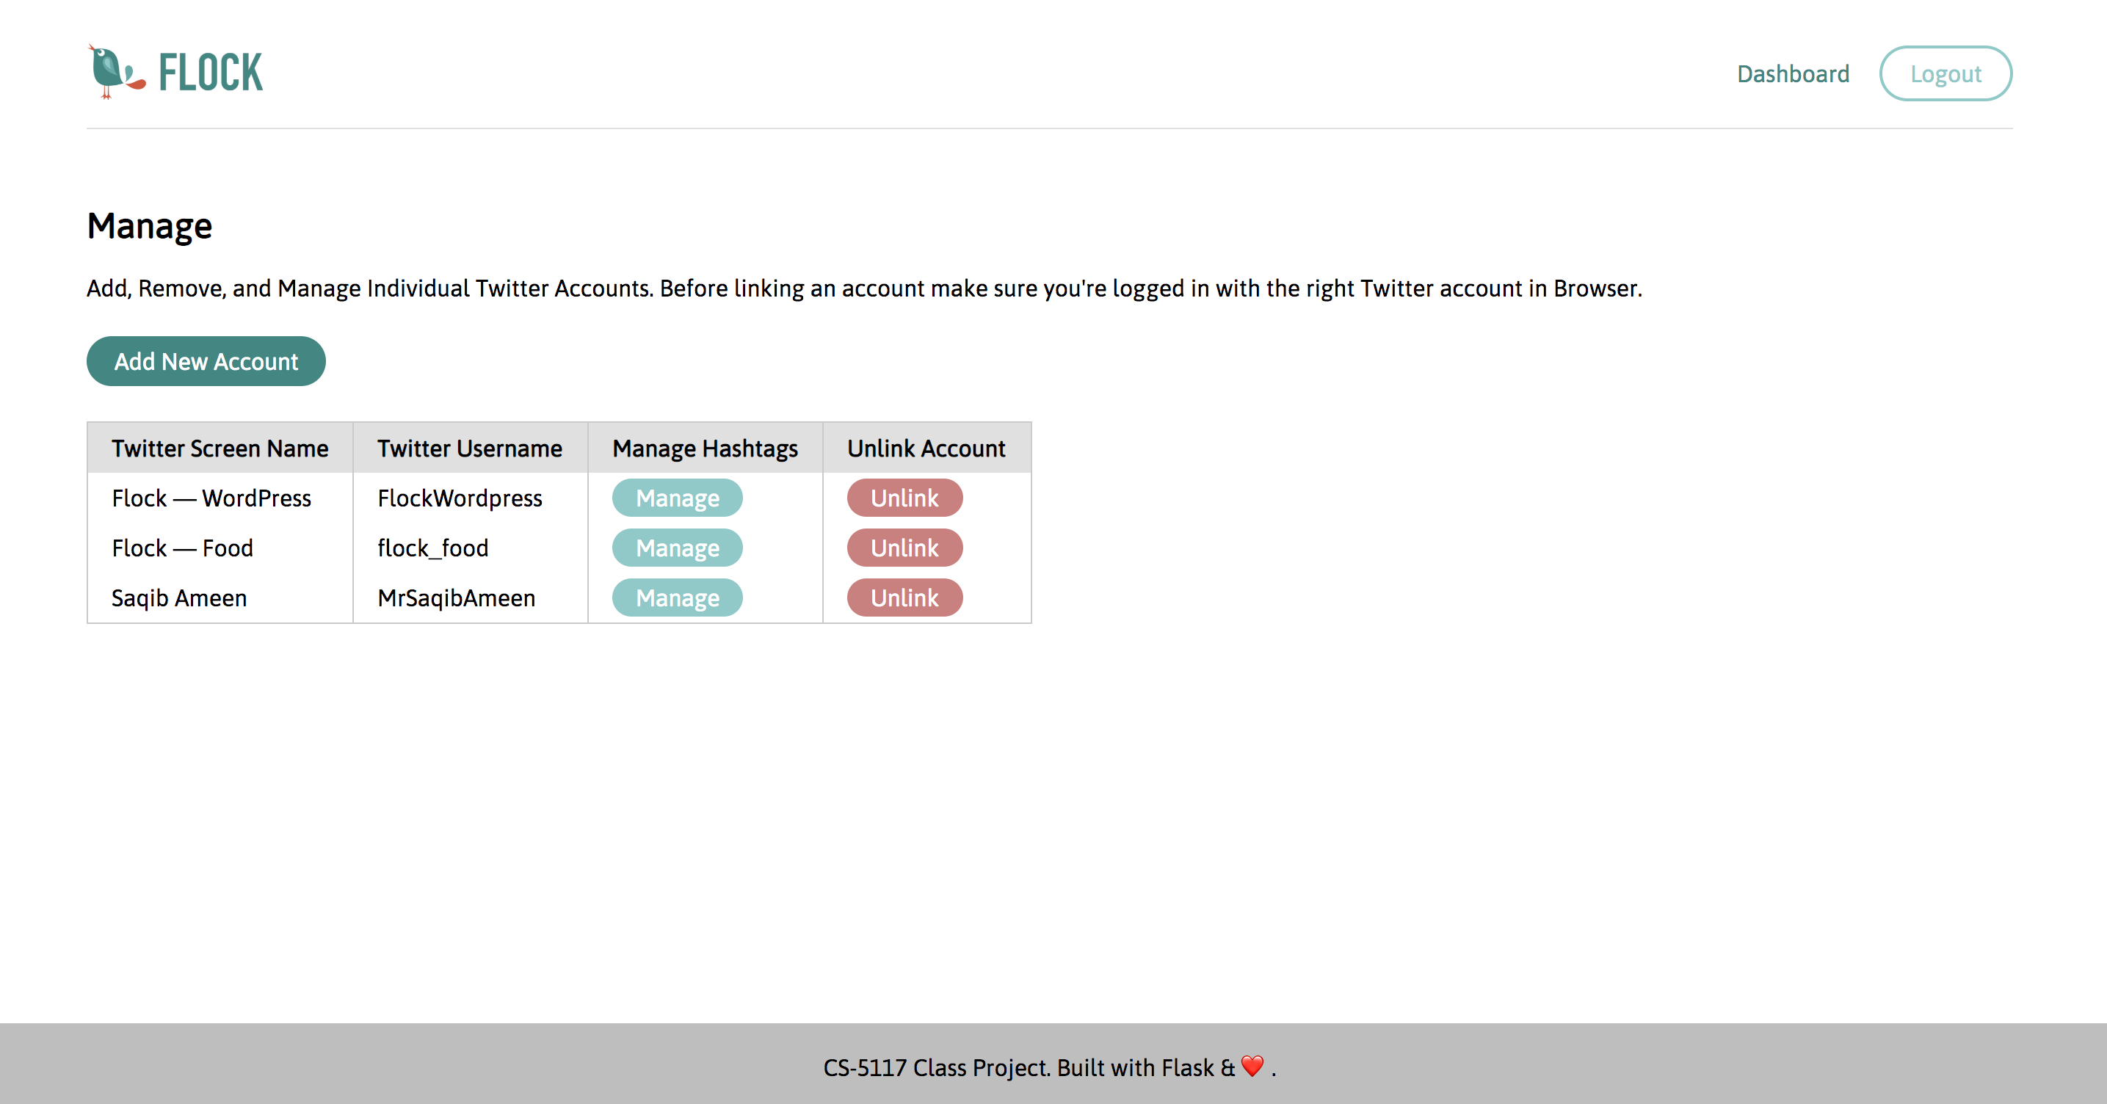Image resolution: width=2107 pixels, height=1104 pixels.
Task: Click Twitter Screen Name column header
Action: tap(220, 448)
